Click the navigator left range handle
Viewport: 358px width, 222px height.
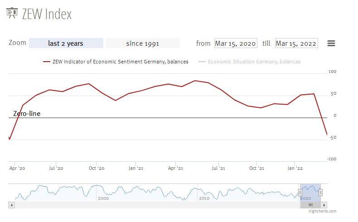pyautogui.click(x=300, y=193)
